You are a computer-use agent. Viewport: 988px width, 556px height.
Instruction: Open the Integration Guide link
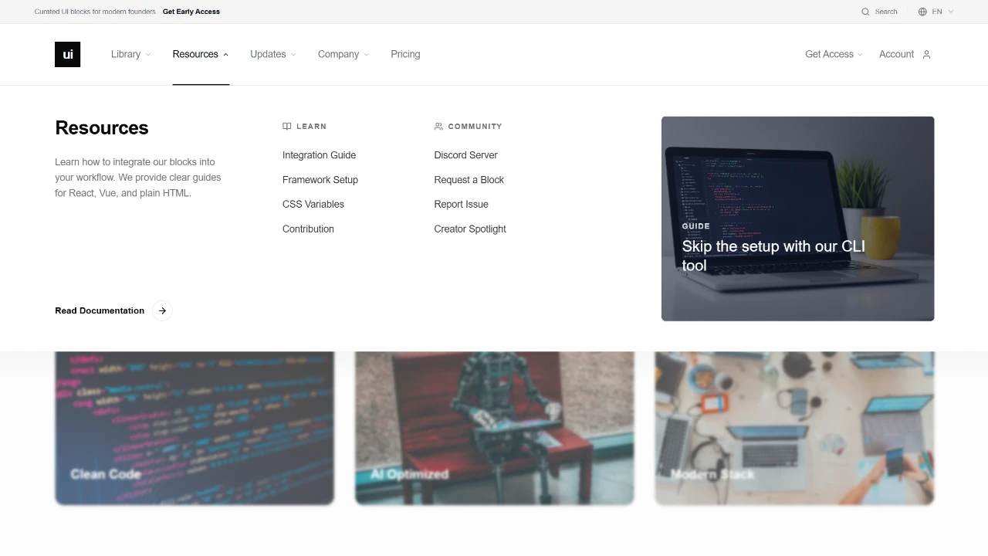coord(319,155)
